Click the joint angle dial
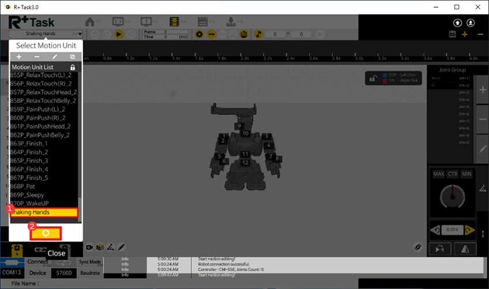 [x=453, y=198]
